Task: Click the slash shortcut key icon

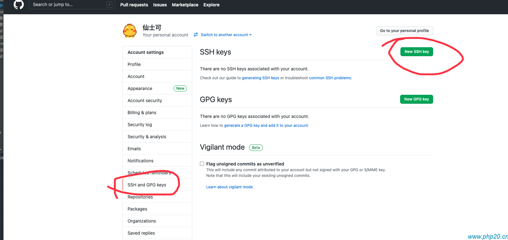Action: (x=109, y=4)
